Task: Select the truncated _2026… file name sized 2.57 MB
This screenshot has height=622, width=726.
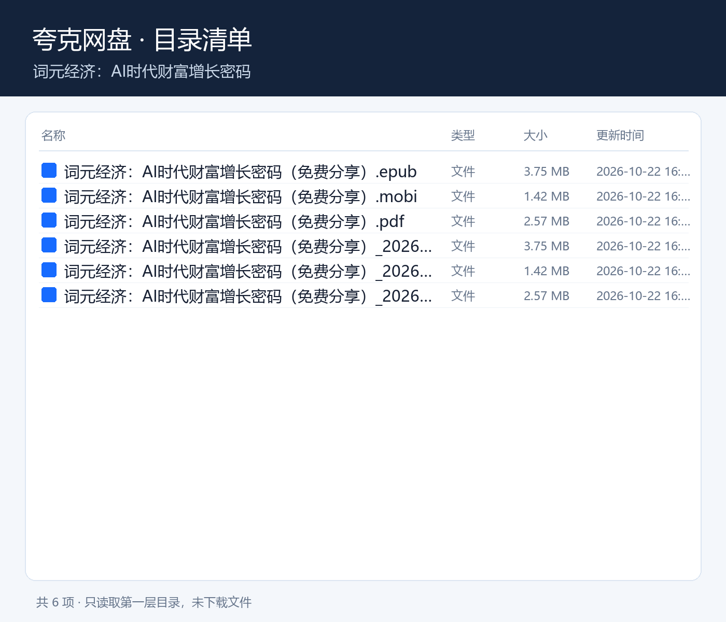Action: (248, 296)
